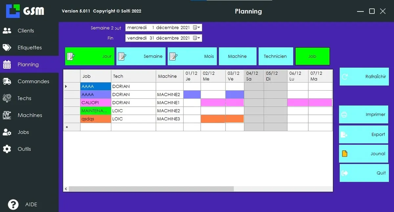394x212 pixels.
Task: Click the GSM logo icon
Action: [x=13, y=11]
